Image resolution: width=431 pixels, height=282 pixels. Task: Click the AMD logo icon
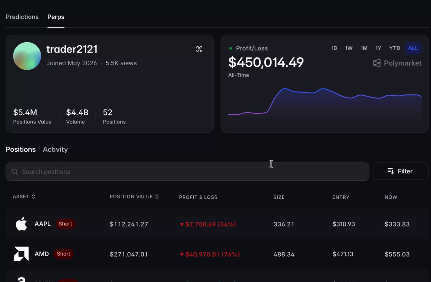[21, 254]
